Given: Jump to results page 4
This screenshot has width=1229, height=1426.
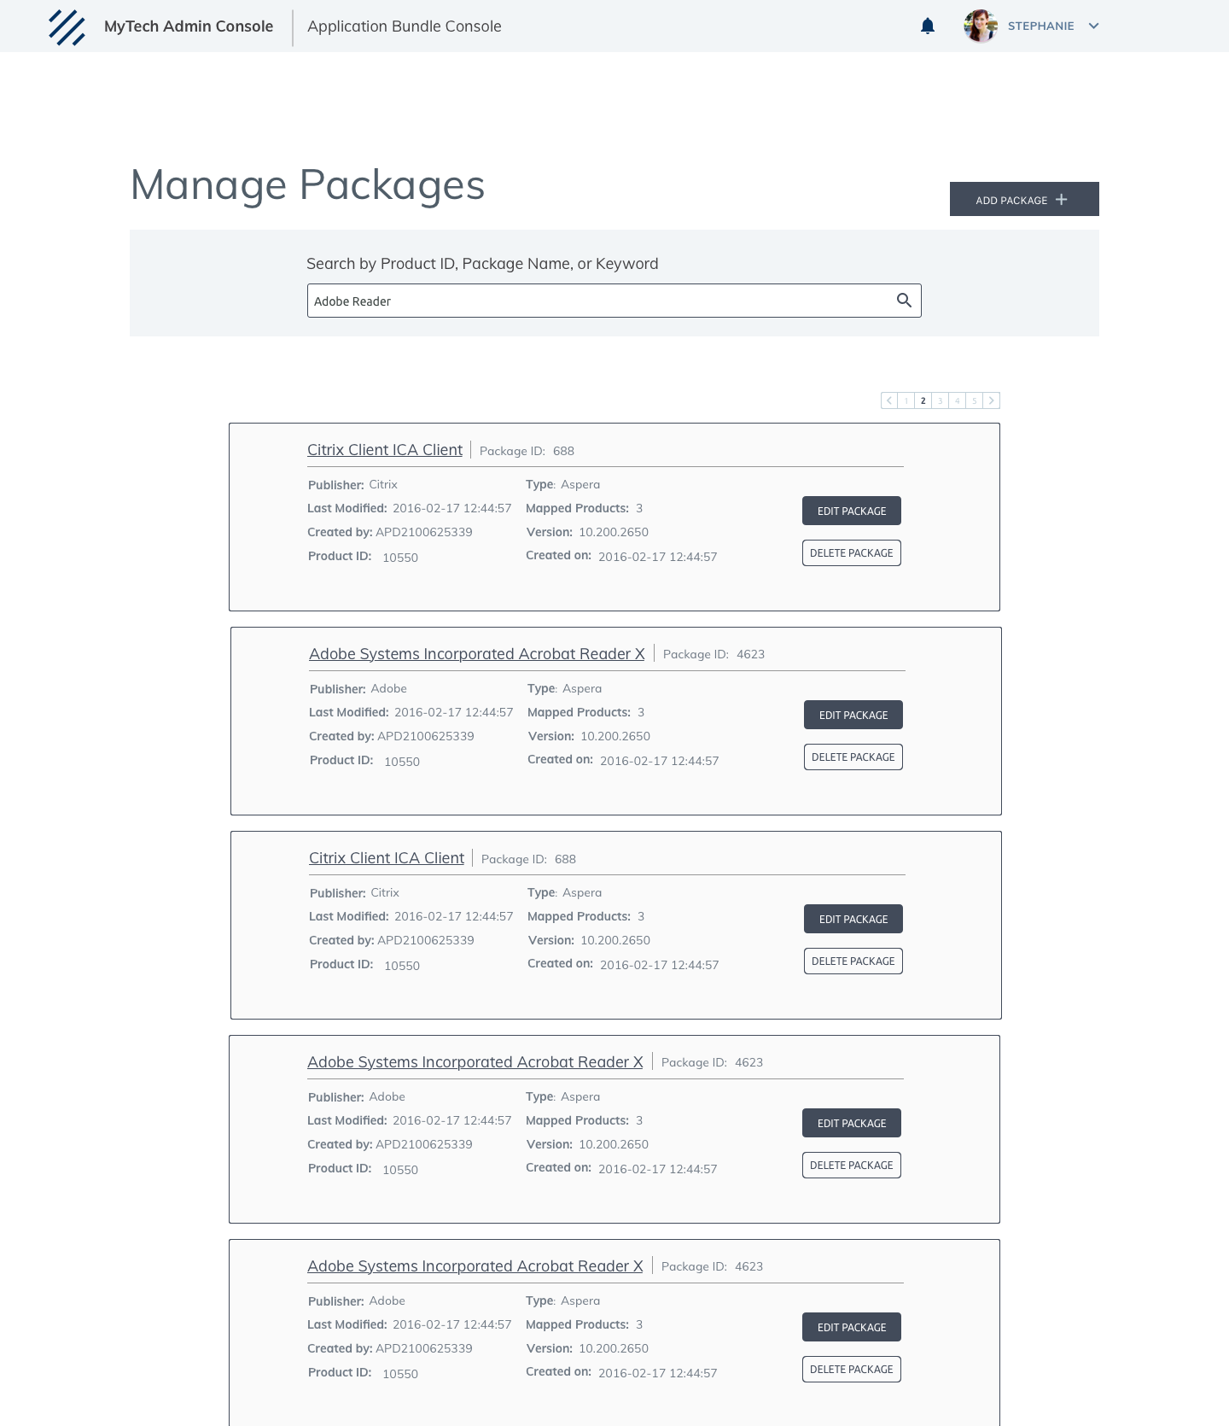Looking at the screenshot, I should tap(958, 400).
